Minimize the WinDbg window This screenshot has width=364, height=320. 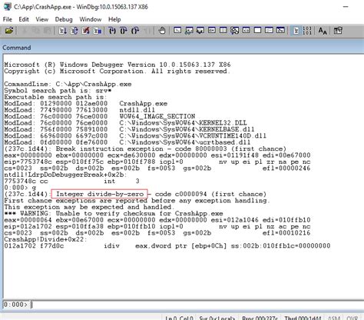coord(346,7)
